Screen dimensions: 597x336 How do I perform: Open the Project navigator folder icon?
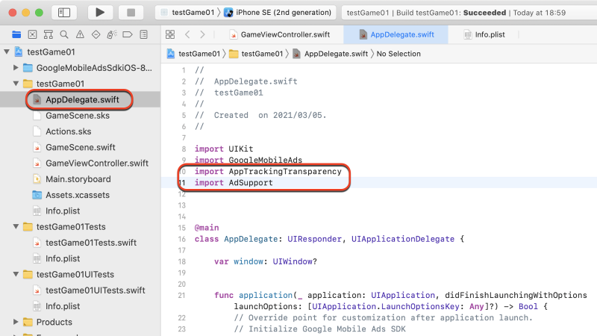pyautogui.click(x=16, y=34)
